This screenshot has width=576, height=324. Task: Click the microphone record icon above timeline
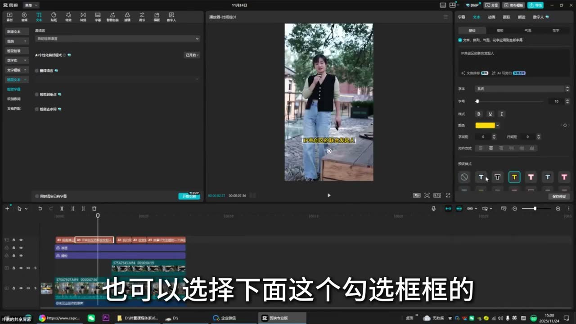433,209
